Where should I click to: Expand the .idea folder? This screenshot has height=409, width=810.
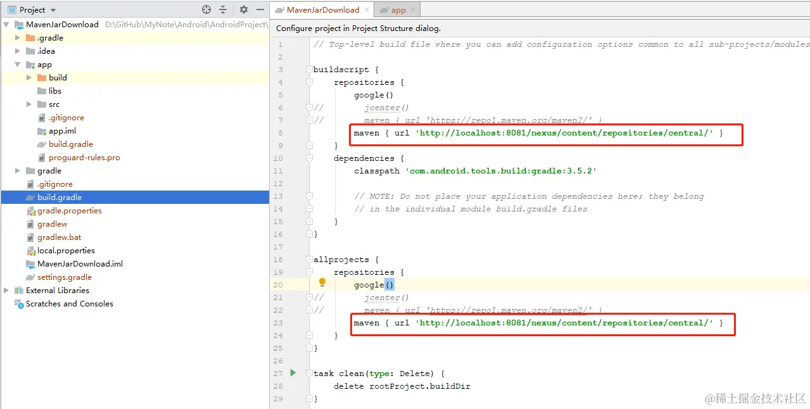[18, 51]
